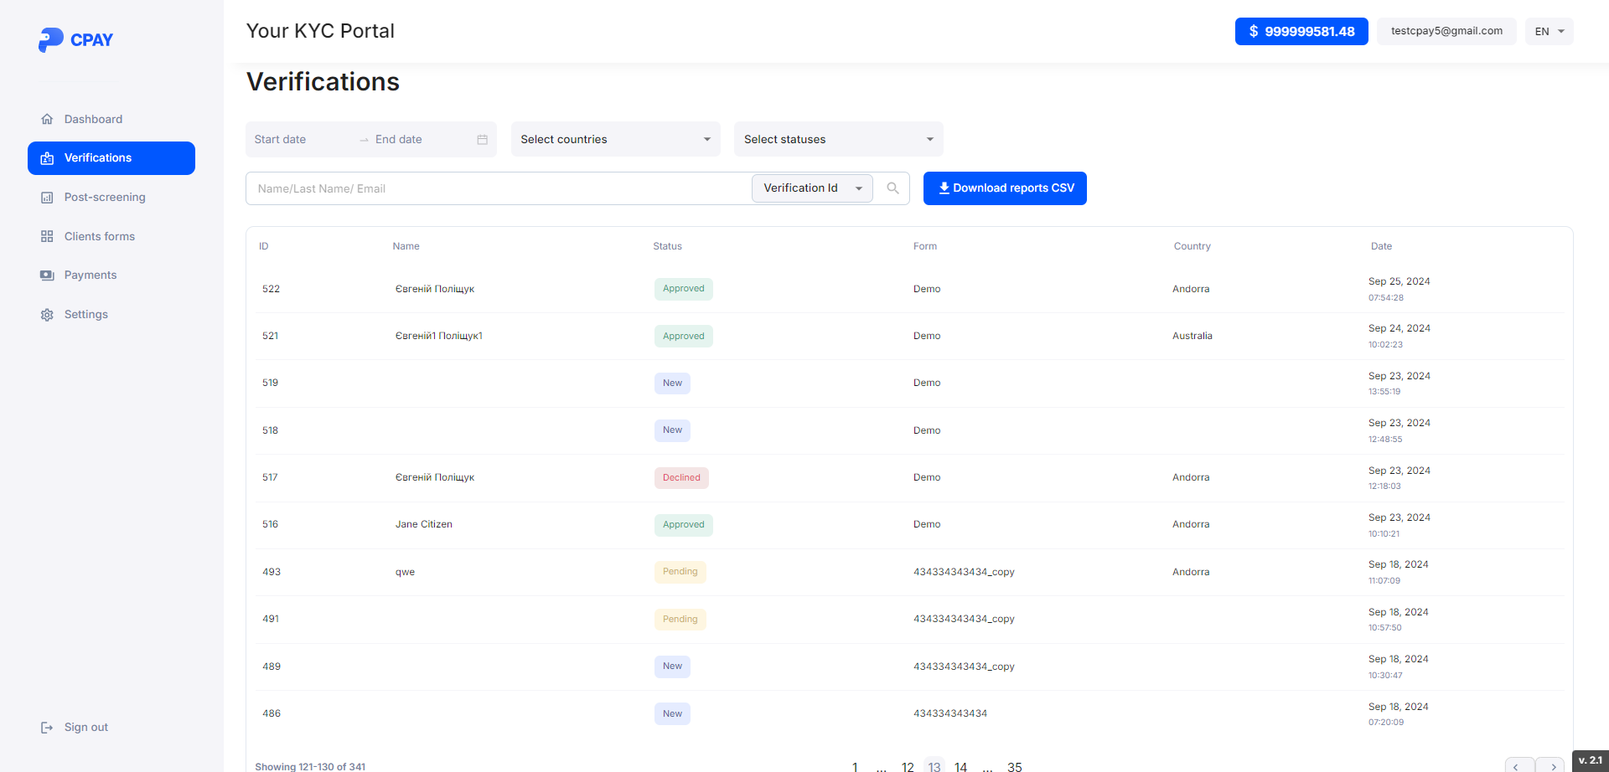Open the Verification Id search type dropdown
The width and height of the screenshot is (1609, 772).
click(811, 188)
